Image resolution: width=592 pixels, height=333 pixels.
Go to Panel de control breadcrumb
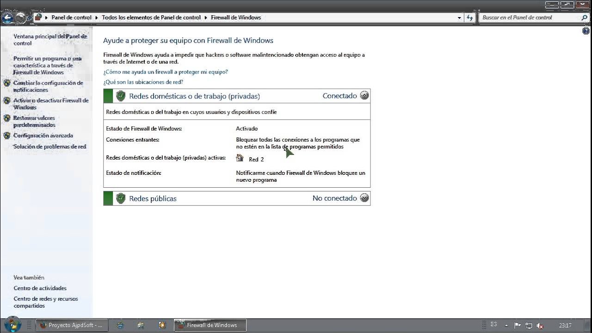71,18
